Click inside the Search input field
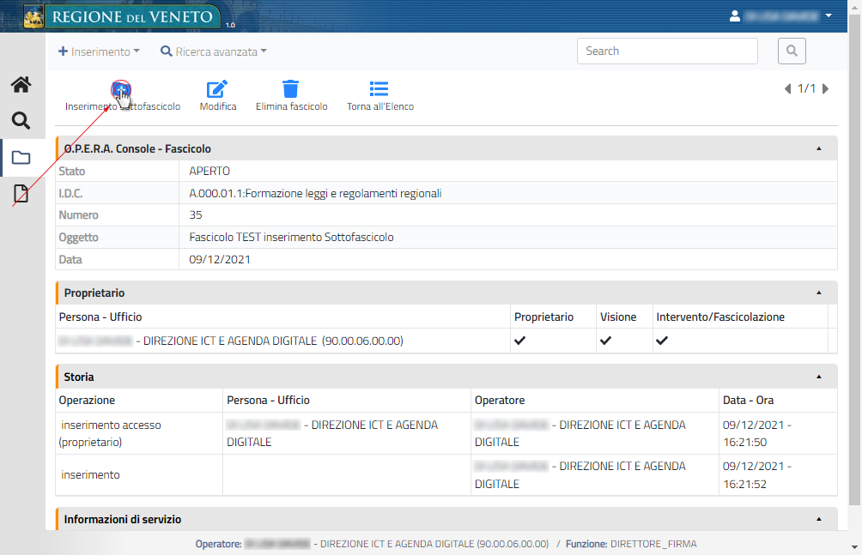Screen dimensions: 862x555 click(667, 51)
